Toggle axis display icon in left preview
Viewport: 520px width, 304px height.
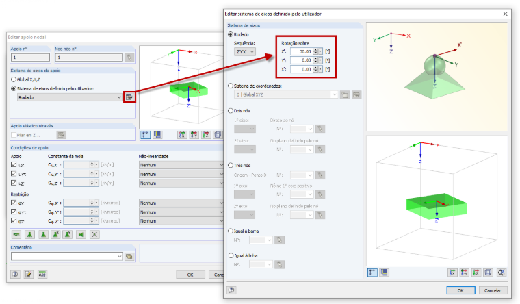click(x=146, y=135)
